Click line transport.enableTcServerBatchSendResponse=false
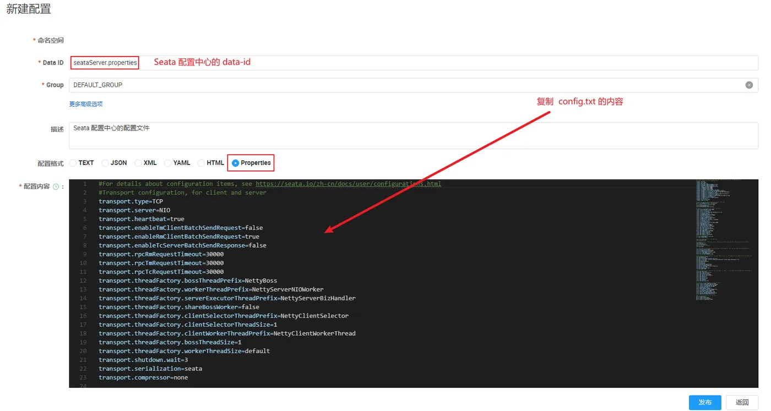 pyautogui.click(x=182, y=245)
